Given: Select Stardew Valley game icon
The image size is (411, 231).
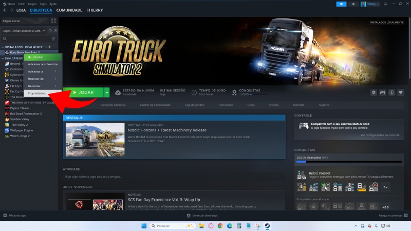Looking at the screenshot, I should [x=7, y=119].
